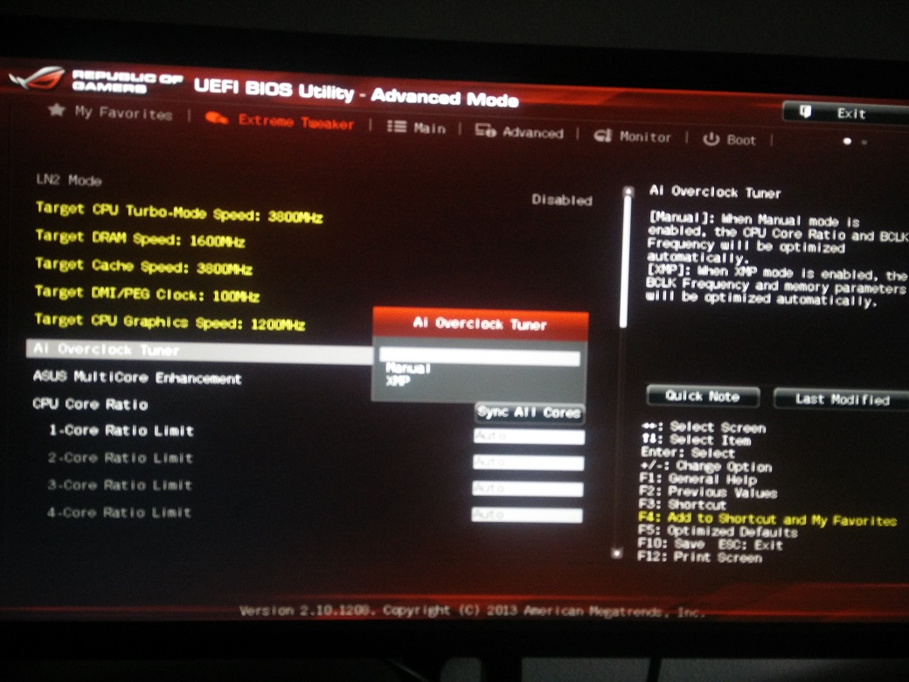Image resolution: width=909 pixels, height=682 pixels.
Task: Click the Disabled value for LN2 Mode
Action: click(562, 200)
